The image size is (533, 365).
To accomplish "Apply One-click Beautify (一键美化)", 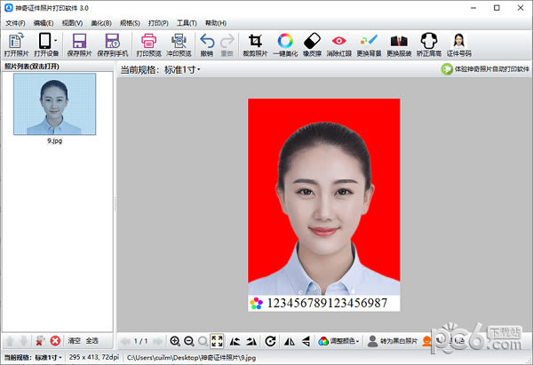I will coord(285,44).
